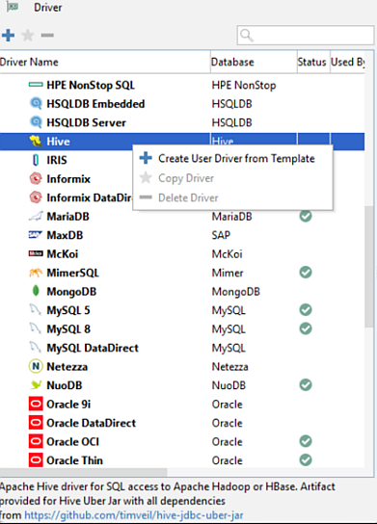
Task: Select the HPE NonStop SQL driver name
Action: pos(91,85)
